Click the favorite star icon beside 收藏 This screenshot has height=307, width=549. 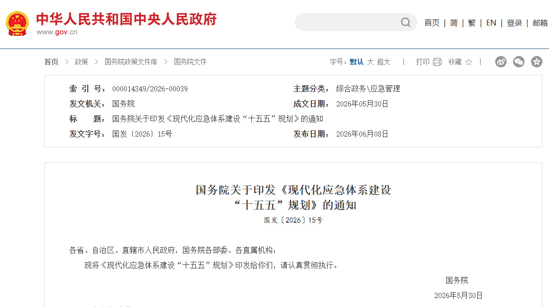point(468,62)
